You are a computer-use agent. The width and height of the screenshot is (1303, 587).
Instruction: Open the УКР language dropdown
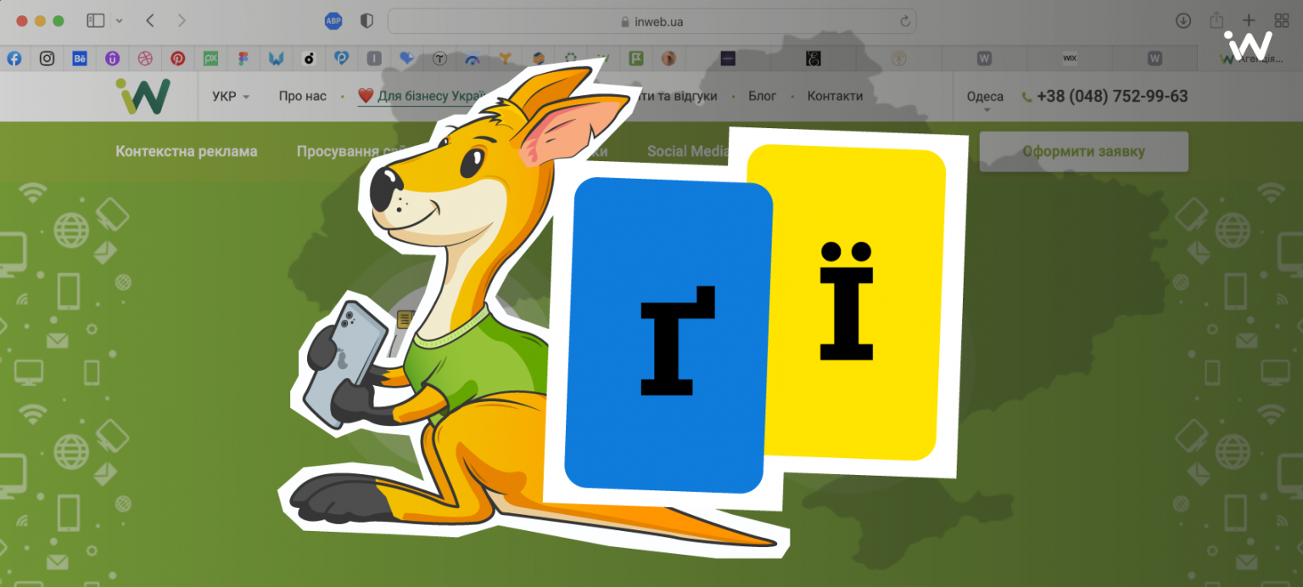pos(231,97)
